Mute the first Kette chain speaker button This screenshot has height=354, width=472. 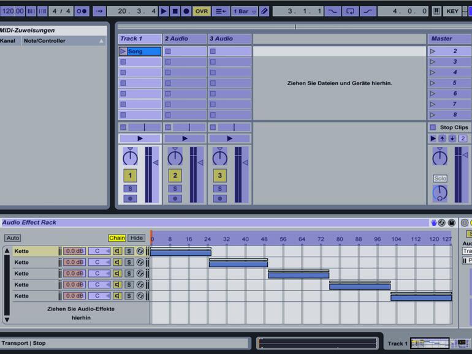tap(118, 251)
